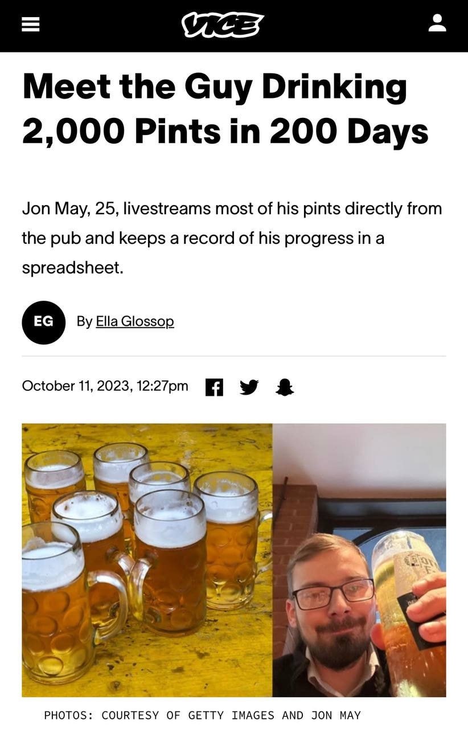Image resolution: width=468 pixels, height=729 pixels.
Task: Click the October 11, 2023 timestamp
Action: tap(105, 386)
